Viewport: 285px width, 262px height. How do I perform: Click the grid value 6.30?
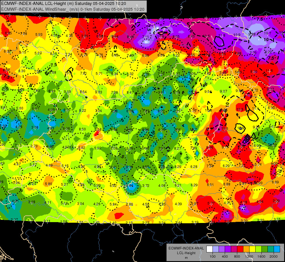coord(22,71)
